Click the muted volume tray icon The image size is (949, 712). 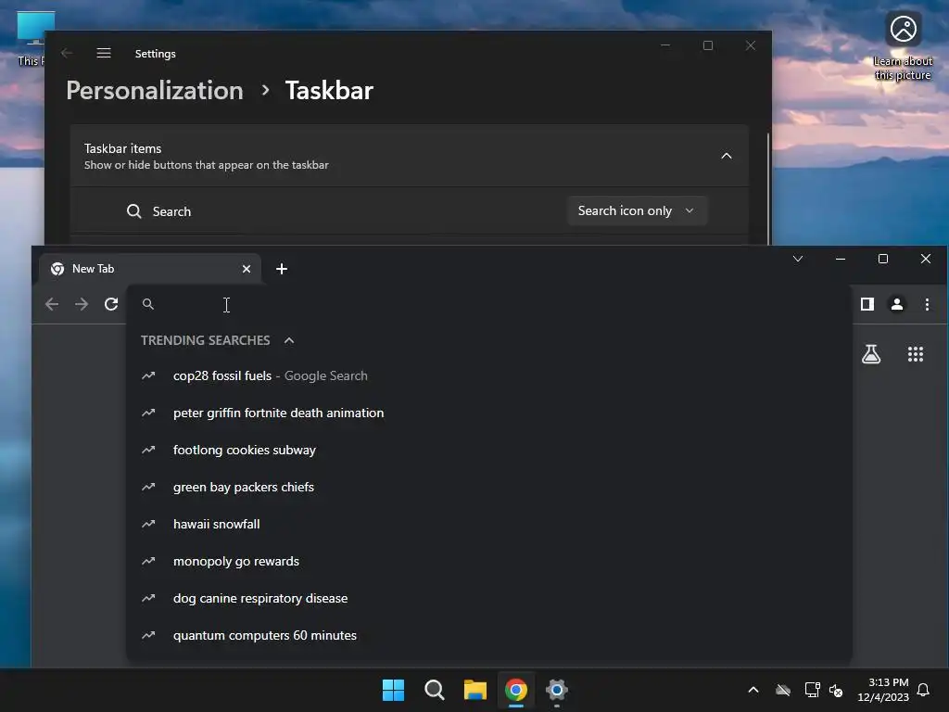point(836,690)
